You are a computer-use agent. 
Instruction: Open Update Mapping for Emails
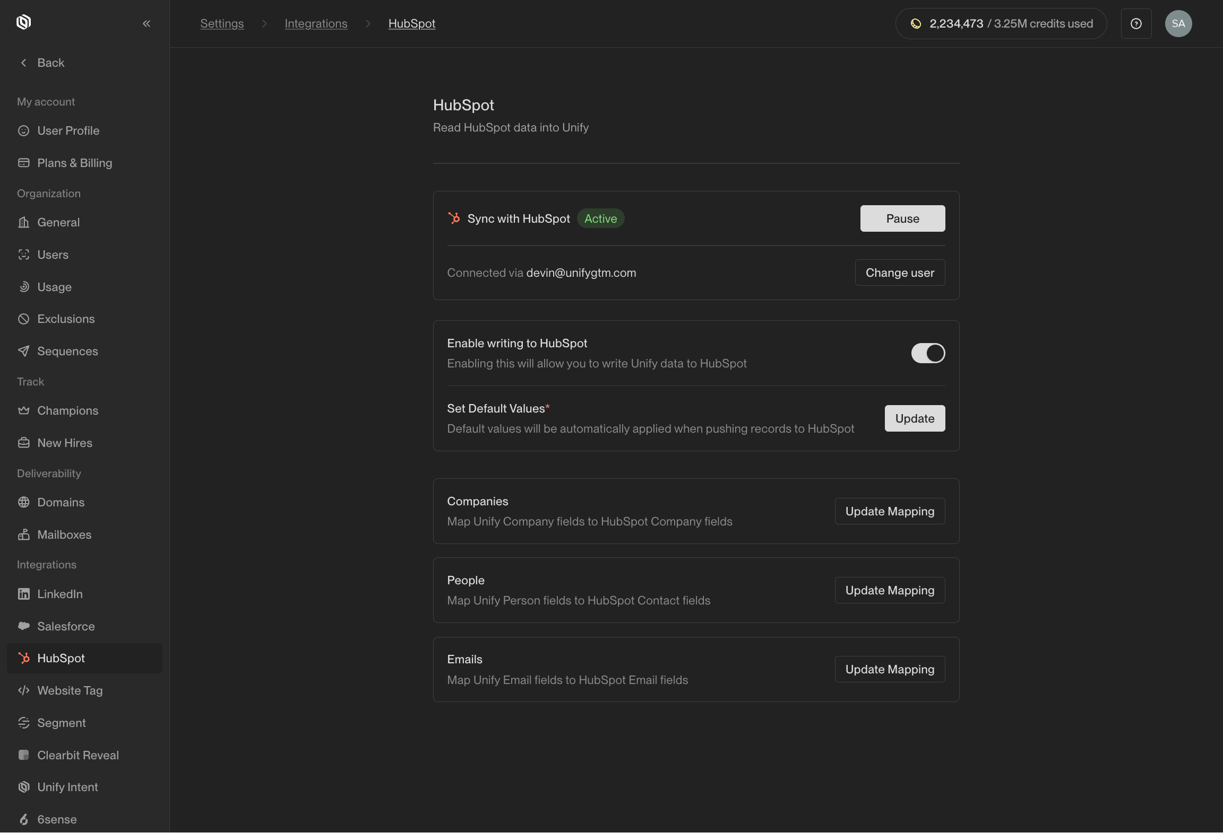[x=890, y=669]
